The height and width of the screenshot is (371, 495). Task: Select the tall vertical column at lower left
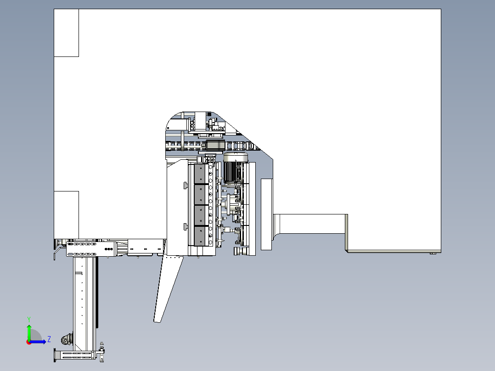point(84,304)
